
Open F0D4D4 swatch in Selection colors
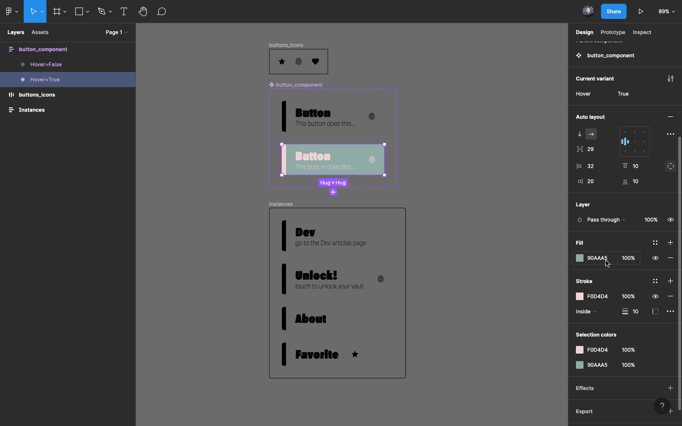click(x=580, y=350)
